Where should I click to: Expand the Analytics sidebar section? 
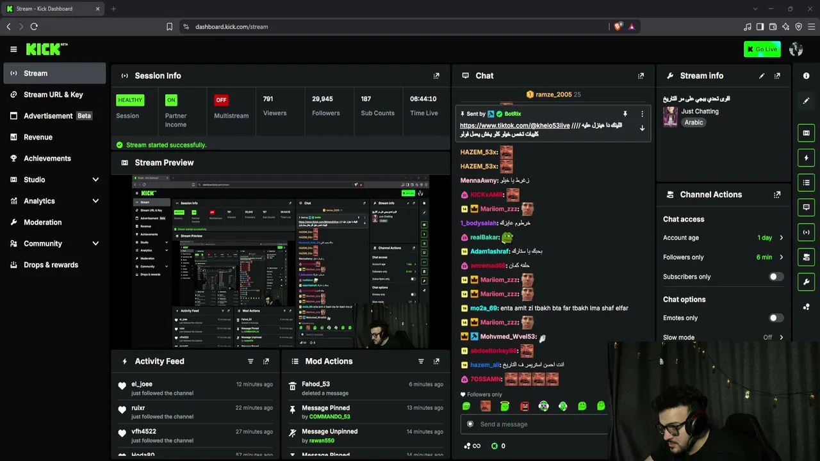pos(95,201)
